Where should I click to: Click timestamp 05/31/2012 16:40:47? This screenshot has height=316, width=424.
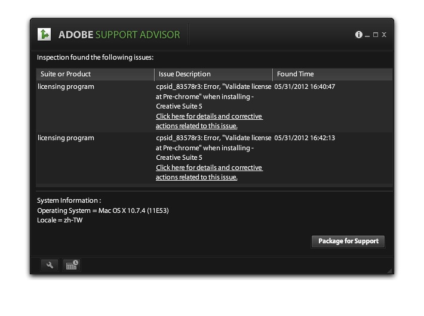coord(305,86)
